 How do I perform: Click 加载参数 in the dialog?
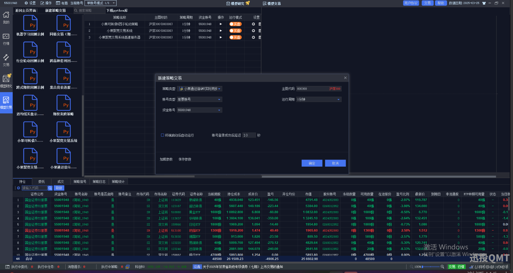(166, 159)
